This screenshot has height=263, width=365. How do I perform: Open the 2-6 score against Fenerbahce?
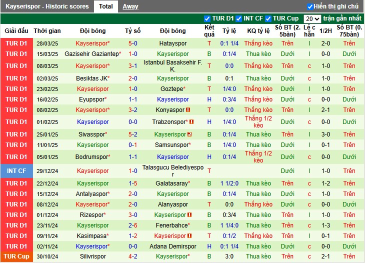(x=133, y=225)
